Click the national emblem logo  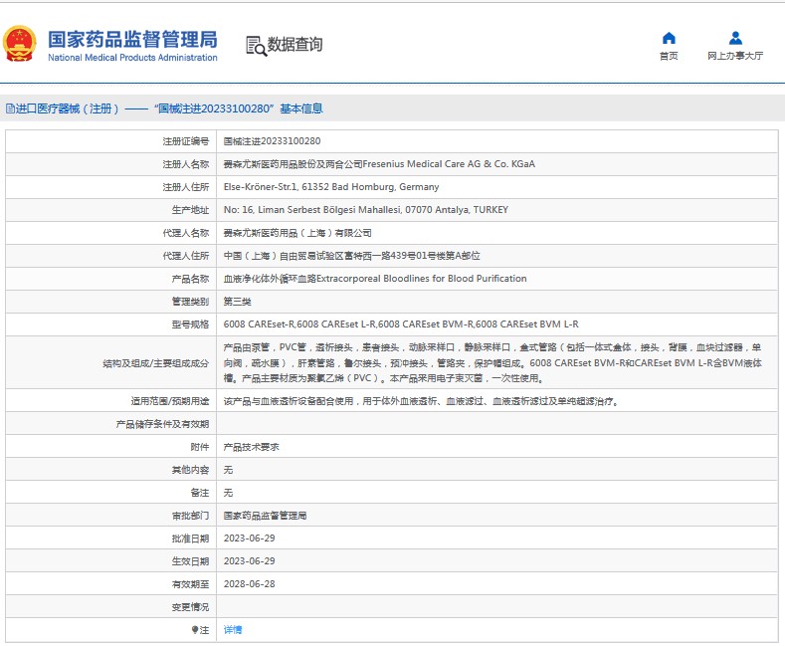[x=20, y=45]
